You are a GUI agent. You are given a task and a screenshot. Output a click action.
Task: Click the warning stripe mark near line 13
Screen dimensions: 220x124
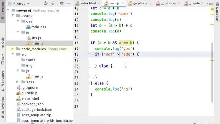click(x=212, y=25)
